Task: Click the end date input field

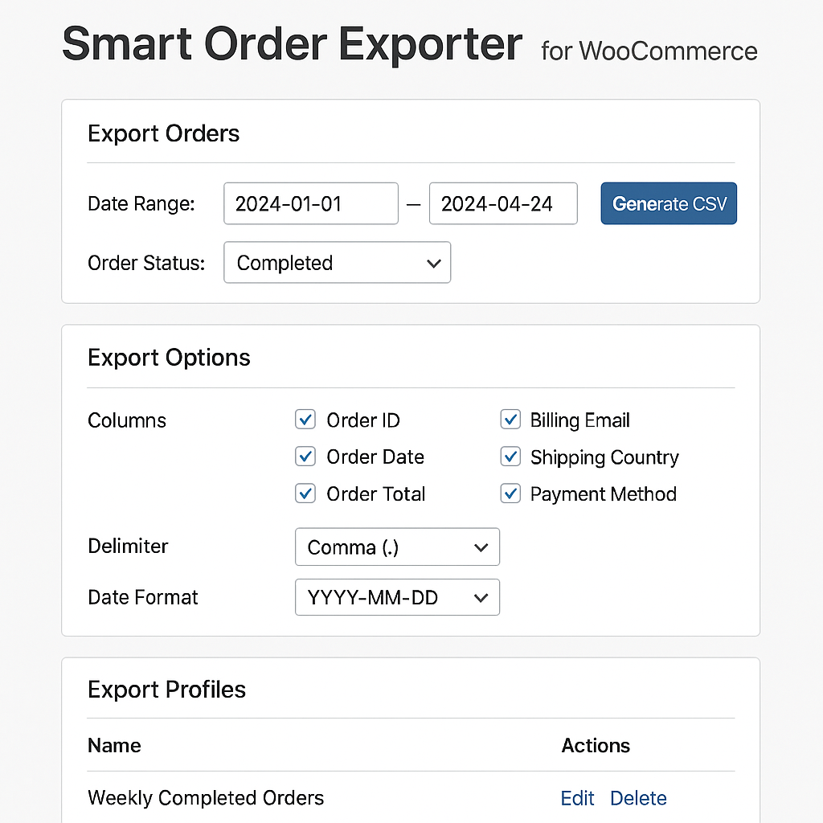Action: pos(502,203)
